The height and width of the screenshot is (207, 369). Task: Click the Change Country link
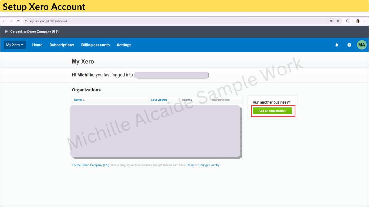209,165
